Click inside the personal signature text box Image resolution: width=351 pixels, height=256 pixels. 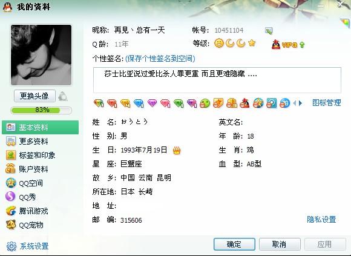(x=217, y=80)
